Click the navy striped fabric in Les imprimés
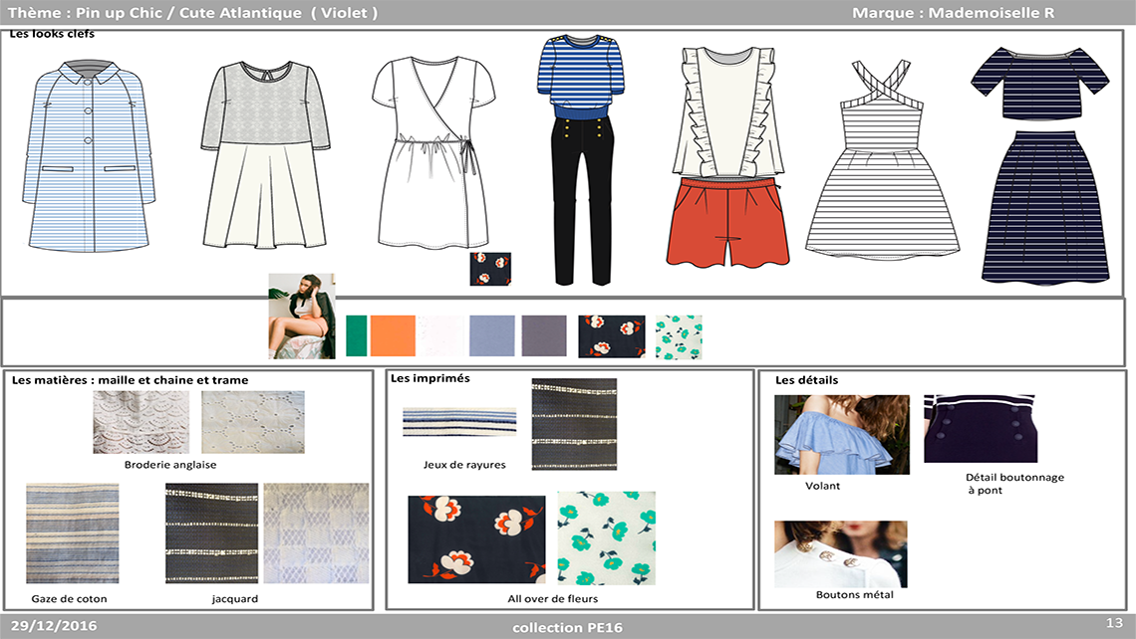 pos(575,424)
